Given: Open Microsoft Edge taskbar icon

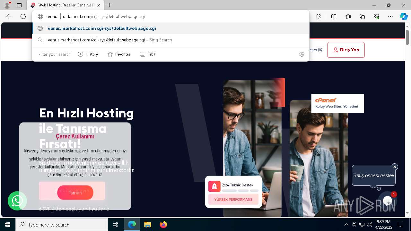Looking at the screenshot, I should 132,225.
